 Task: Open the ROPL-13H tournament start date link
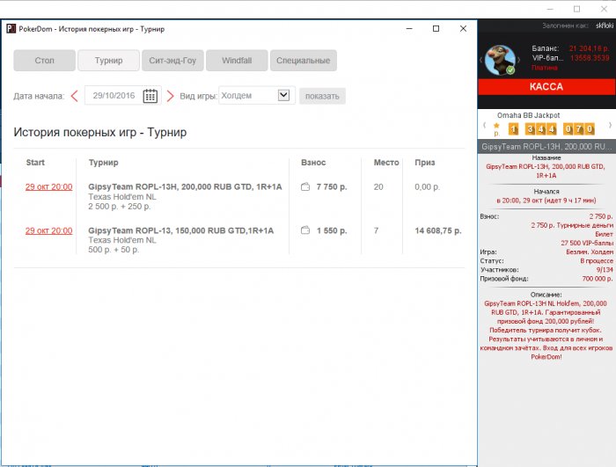pyautogui.click(x=48, y=186)
